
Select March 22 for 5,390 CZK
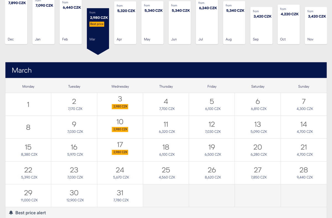point(28,173)
